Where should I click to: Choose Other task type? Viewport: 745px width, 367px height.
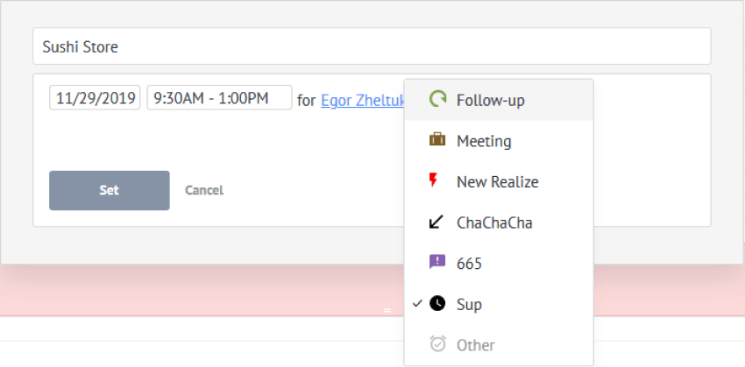499,345
